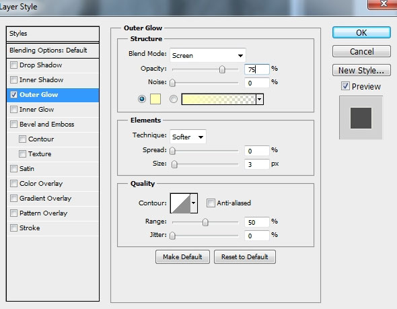Tick the Anti-aliased checkbox
Screen dimensions: 397x309
pyautogui.click(x=211, y=203)
